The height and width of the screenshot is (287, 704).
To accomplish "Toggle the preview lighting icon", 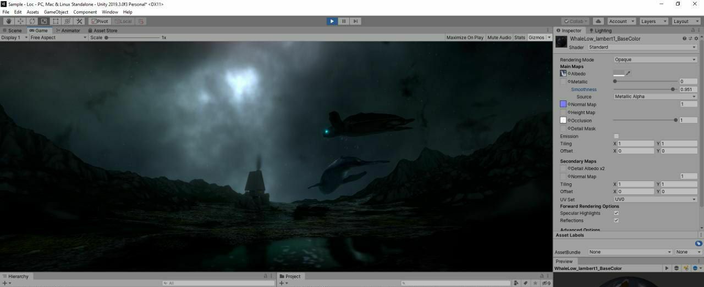I will [686, 268].
